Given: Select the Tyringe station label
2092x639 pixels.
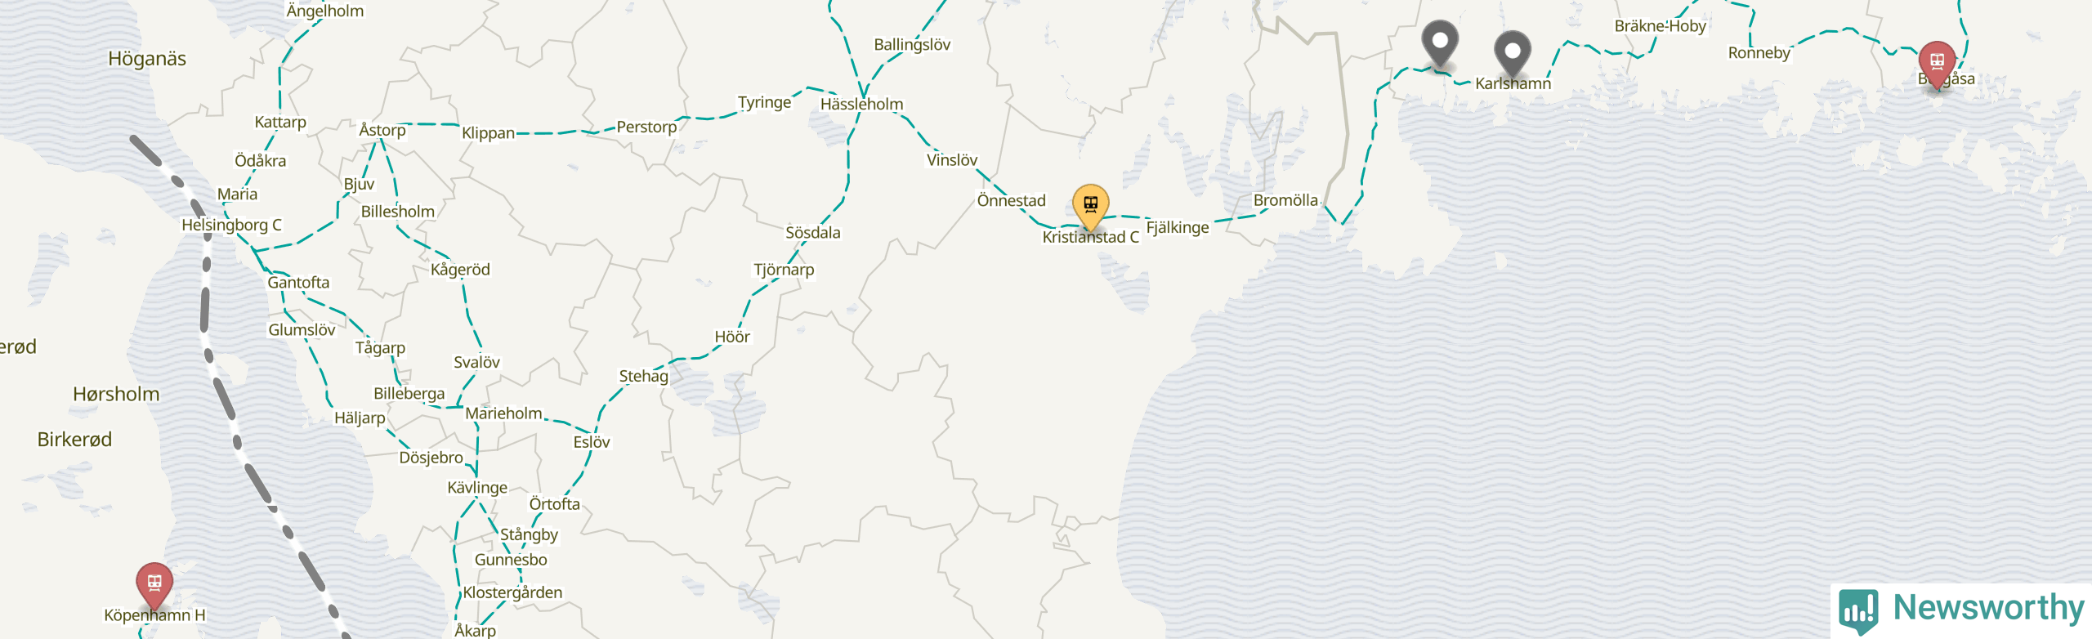Looking at the screenshot, I should [764, 102].
